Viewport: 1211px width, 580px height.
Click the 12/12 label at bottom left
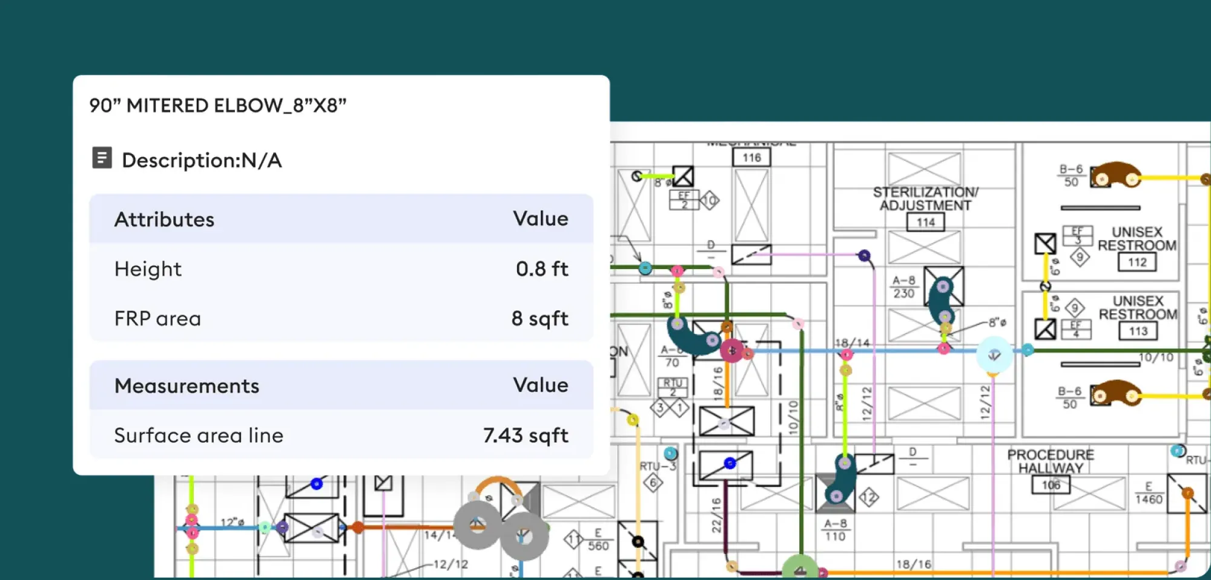click(450, 564)
